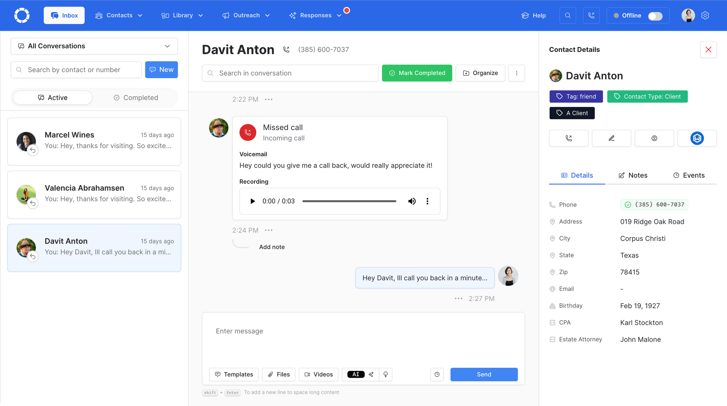The height and width of the screenshot is (406, 727).
Task: Click the AI assist sparkle icon in the composer
Action: point(371,374)
